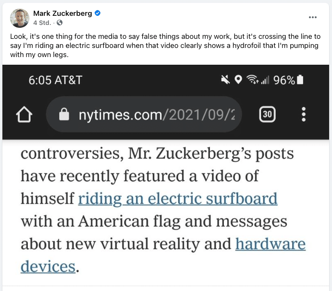Open the tab switcher showing 30 tabs

(x=267, y=114)
